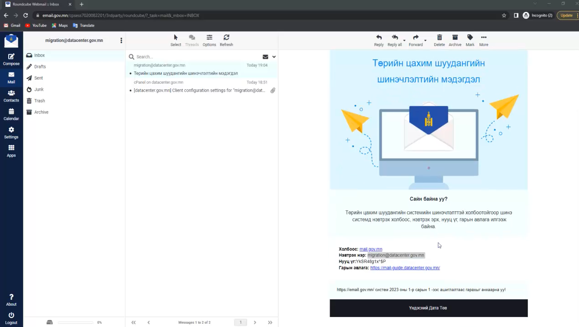
Task: Archive the current email
Action: tap(455, 40)
